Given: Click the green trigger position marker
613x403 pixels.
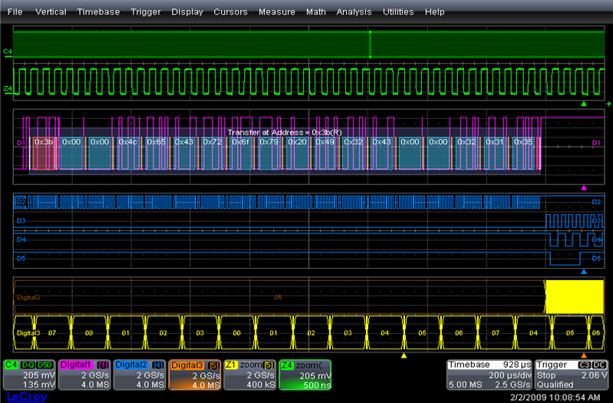Looking at the screenshot, I should tap(584, 104).
